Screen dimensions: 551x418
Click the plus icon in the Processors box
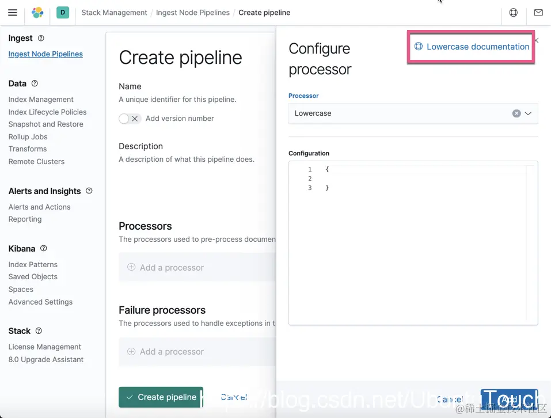pyautogui.click(x=131, y=267)
